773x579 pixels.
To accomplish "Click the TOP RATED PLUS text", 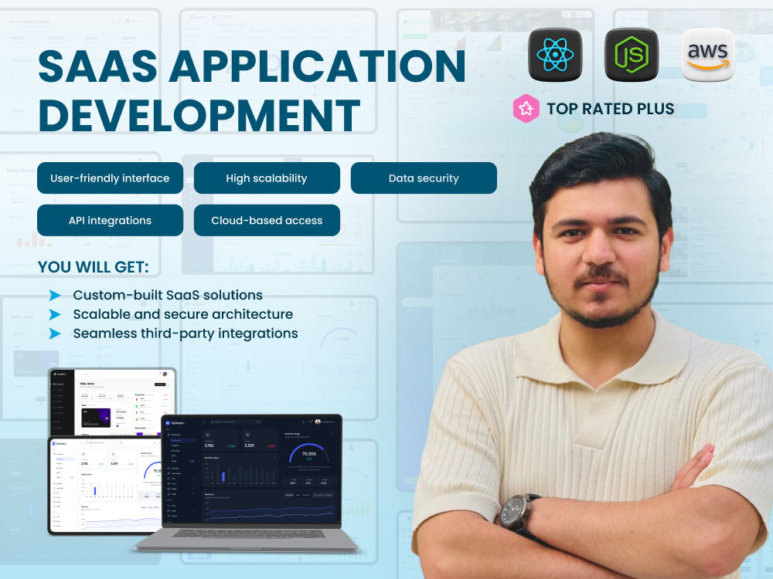I will [x=611, y=109].
